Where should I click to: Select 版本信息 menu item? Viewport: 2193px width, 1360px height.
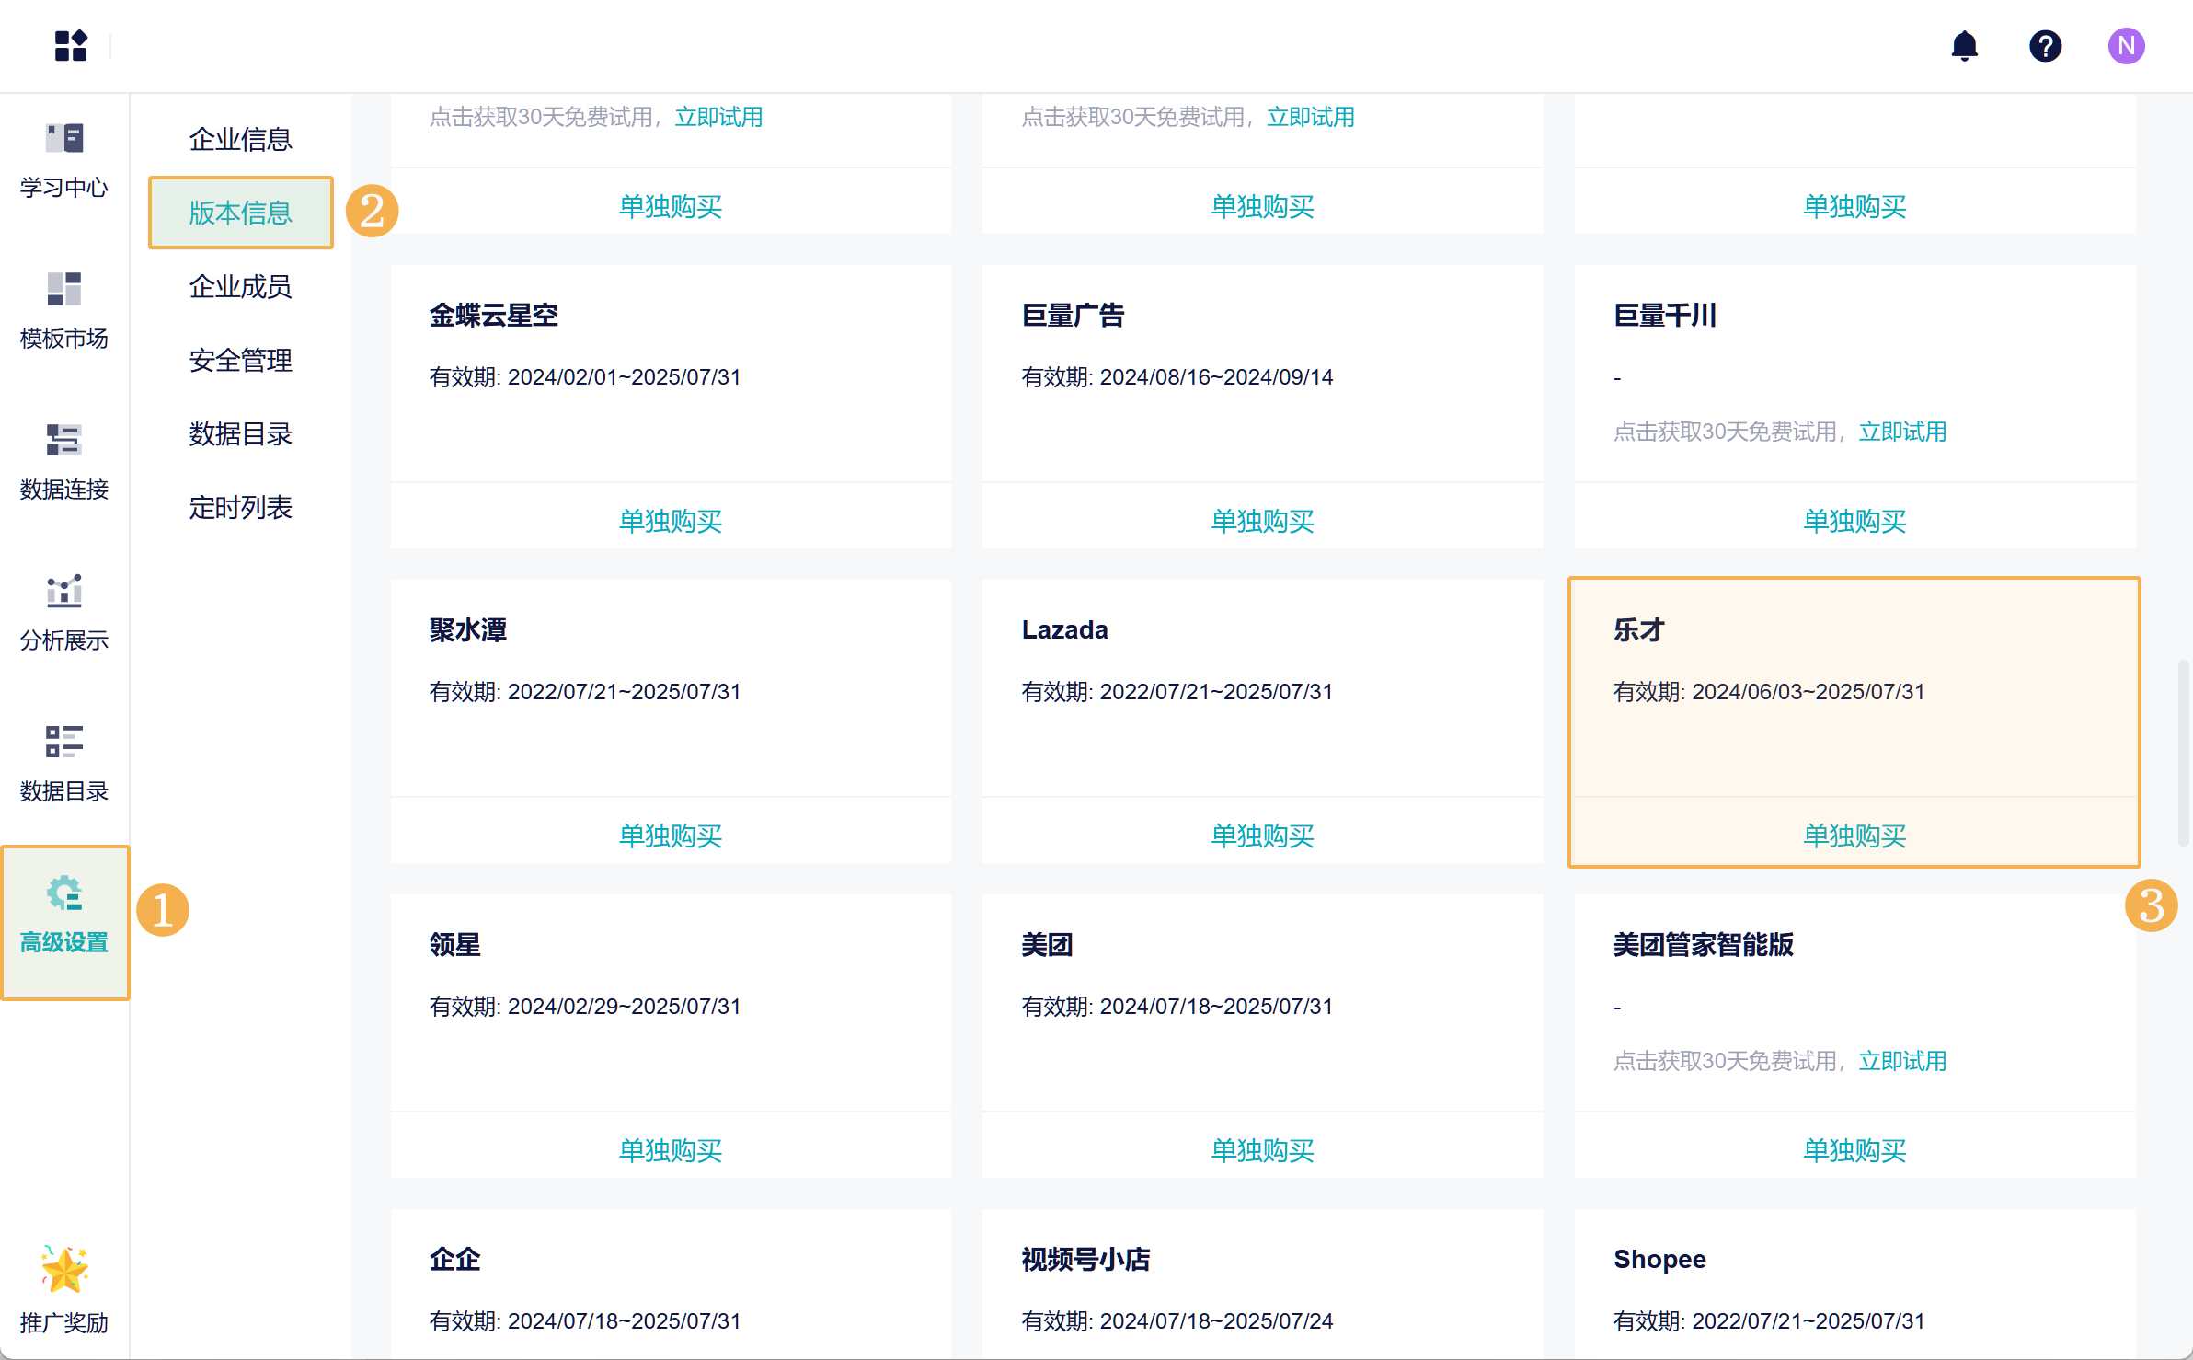coord(240,213)
